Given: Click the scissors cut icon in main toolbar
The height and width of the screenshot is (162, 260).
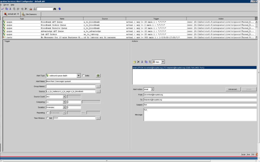Looking at the screenshot, I should (10, 9).
